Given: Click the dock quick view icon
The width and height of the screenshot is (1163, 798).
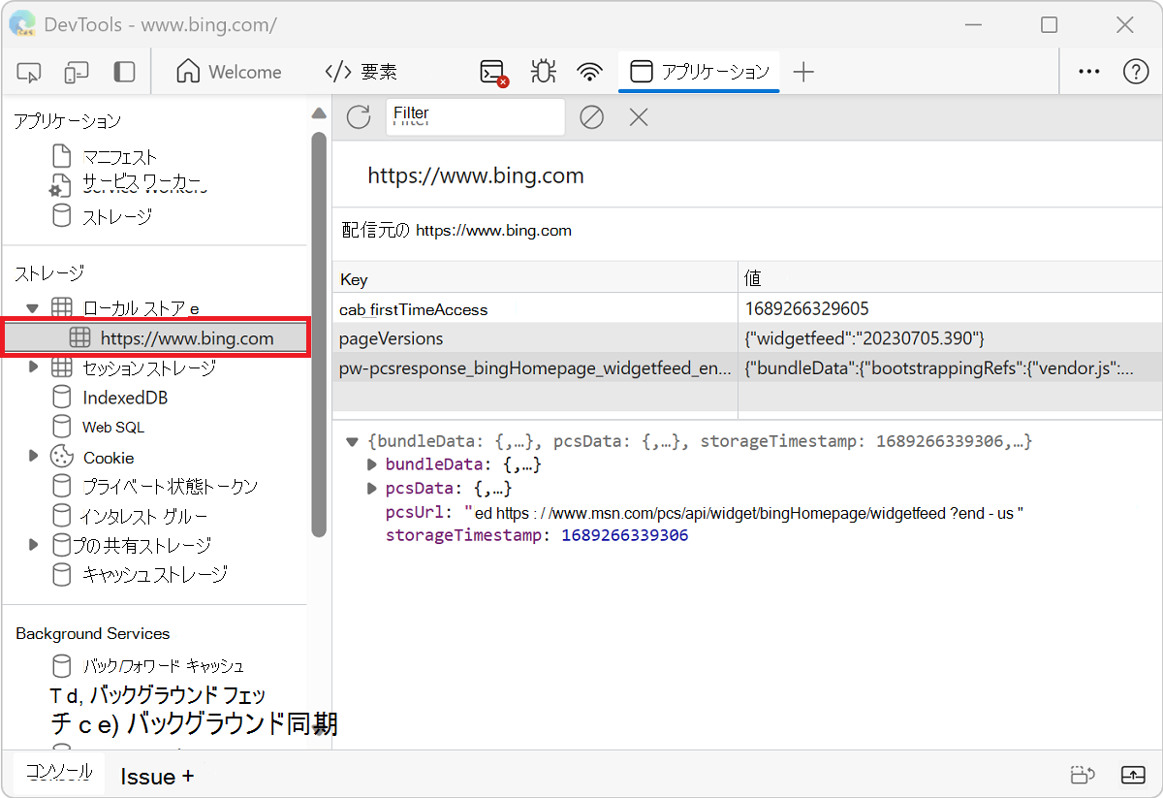Looking at the screenshot, I should click(x=1083, y=775).
